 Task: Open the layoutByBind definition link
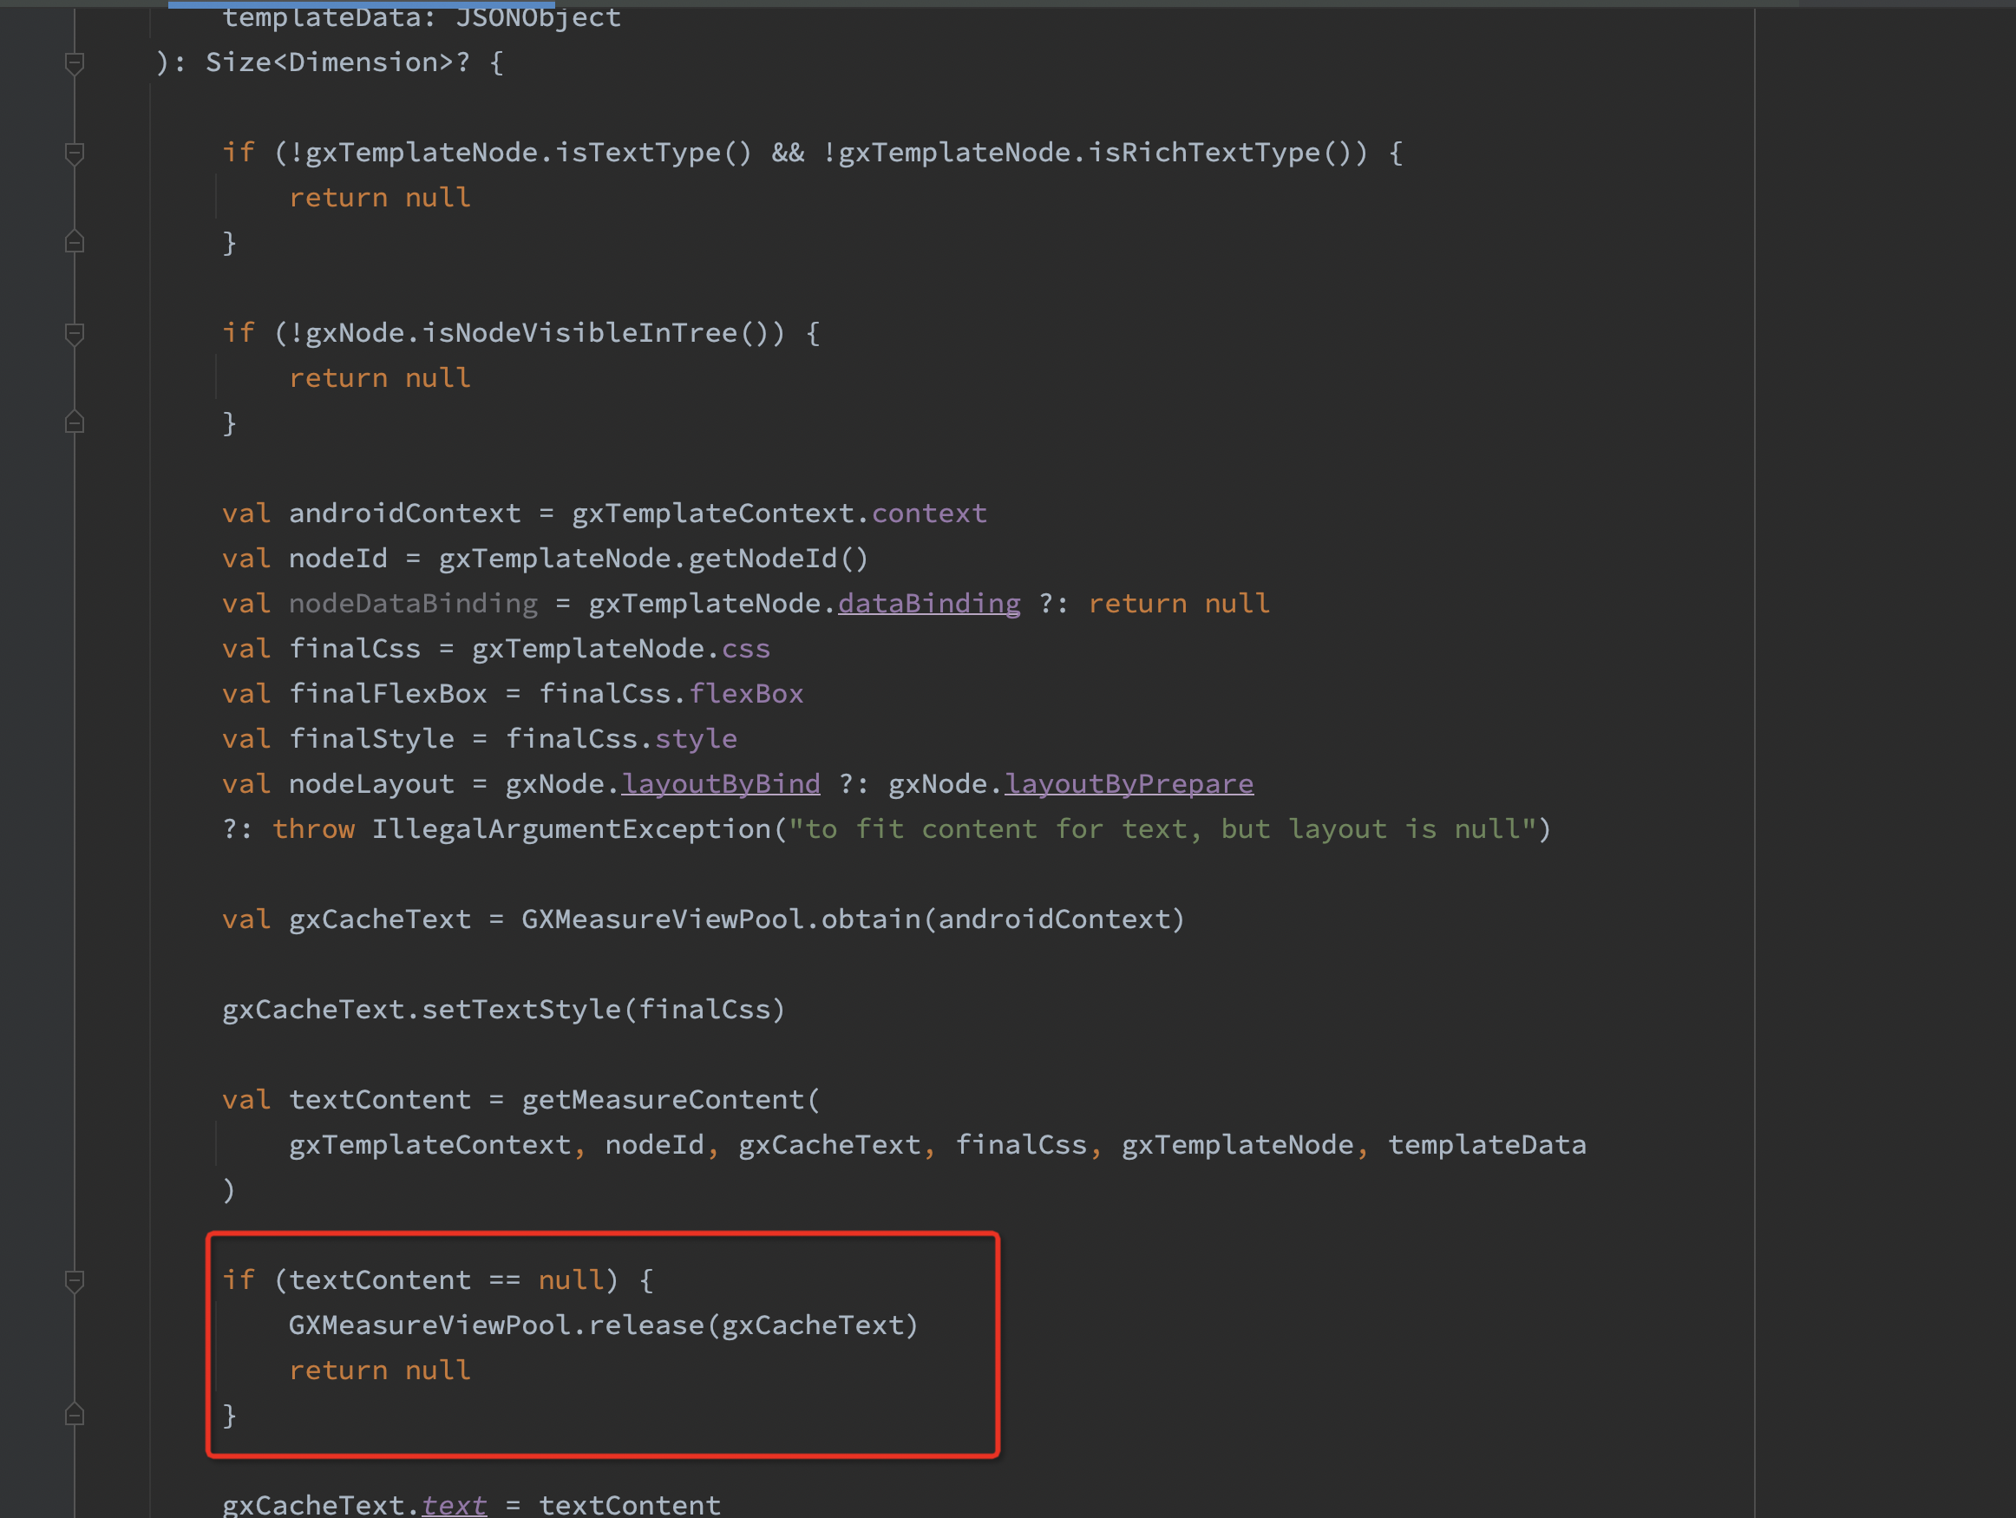720,783
